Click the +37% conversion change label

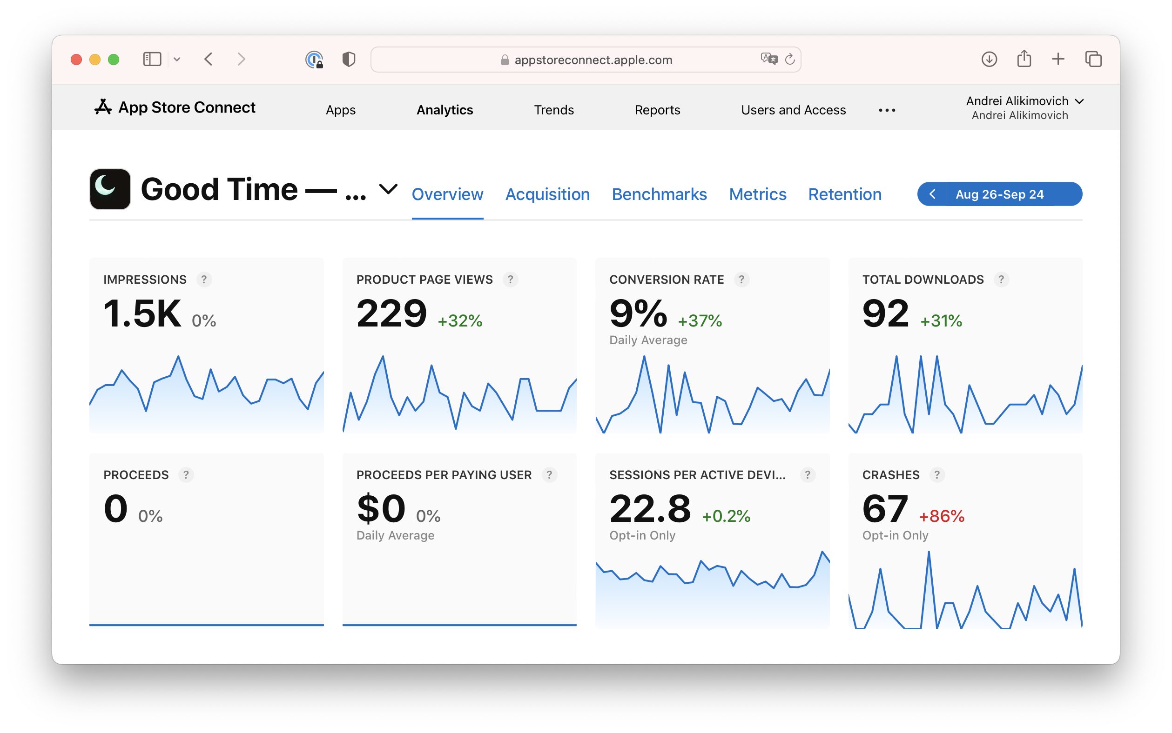pos(700,321)
